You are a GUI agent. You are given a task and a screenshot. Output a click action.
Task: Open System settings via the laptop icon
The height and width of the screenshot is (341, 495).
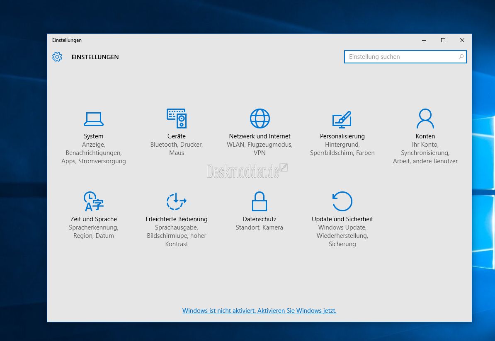point(93,119)
